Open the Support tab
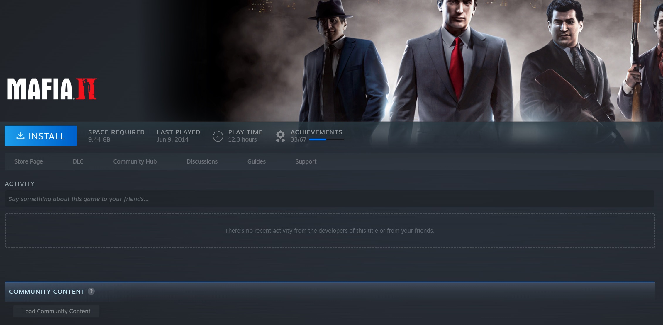 point(306,161)
